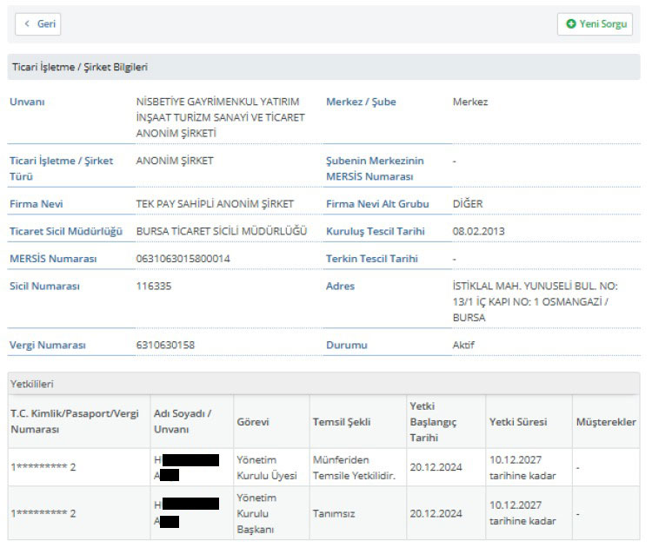Viewport: 652px width, 554px height.
Task: Click the founding date 08.02.2013
Action: pyautogui.click(x=478, y=231)
